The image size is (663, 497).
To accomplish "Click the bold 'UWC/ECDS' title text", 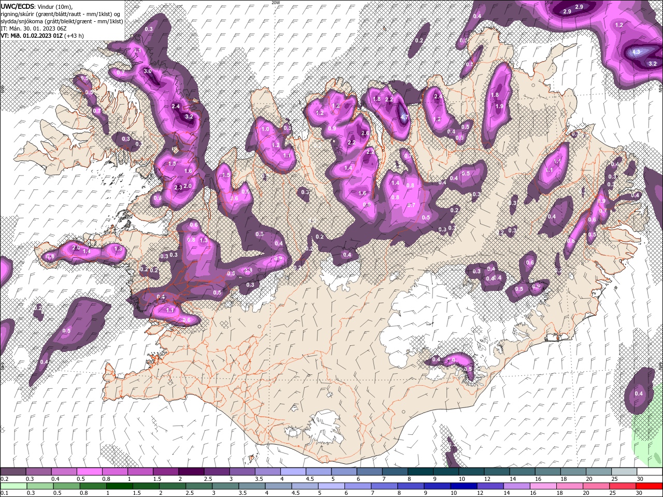I will (x=18, y=6).
